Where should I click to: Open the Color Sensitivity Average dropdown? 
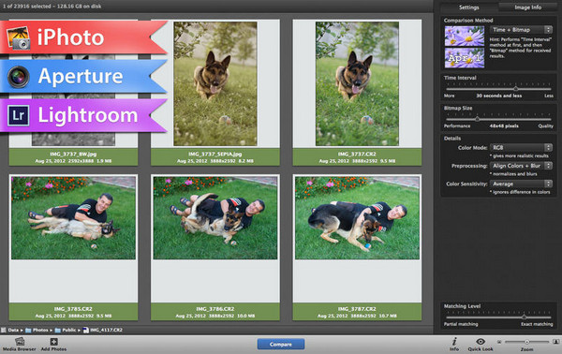(x=521, y=184)
